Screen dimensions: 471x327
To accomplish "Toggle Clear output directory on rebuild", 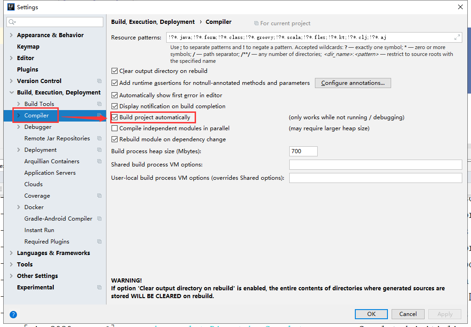I will click(x=114, y=71).
